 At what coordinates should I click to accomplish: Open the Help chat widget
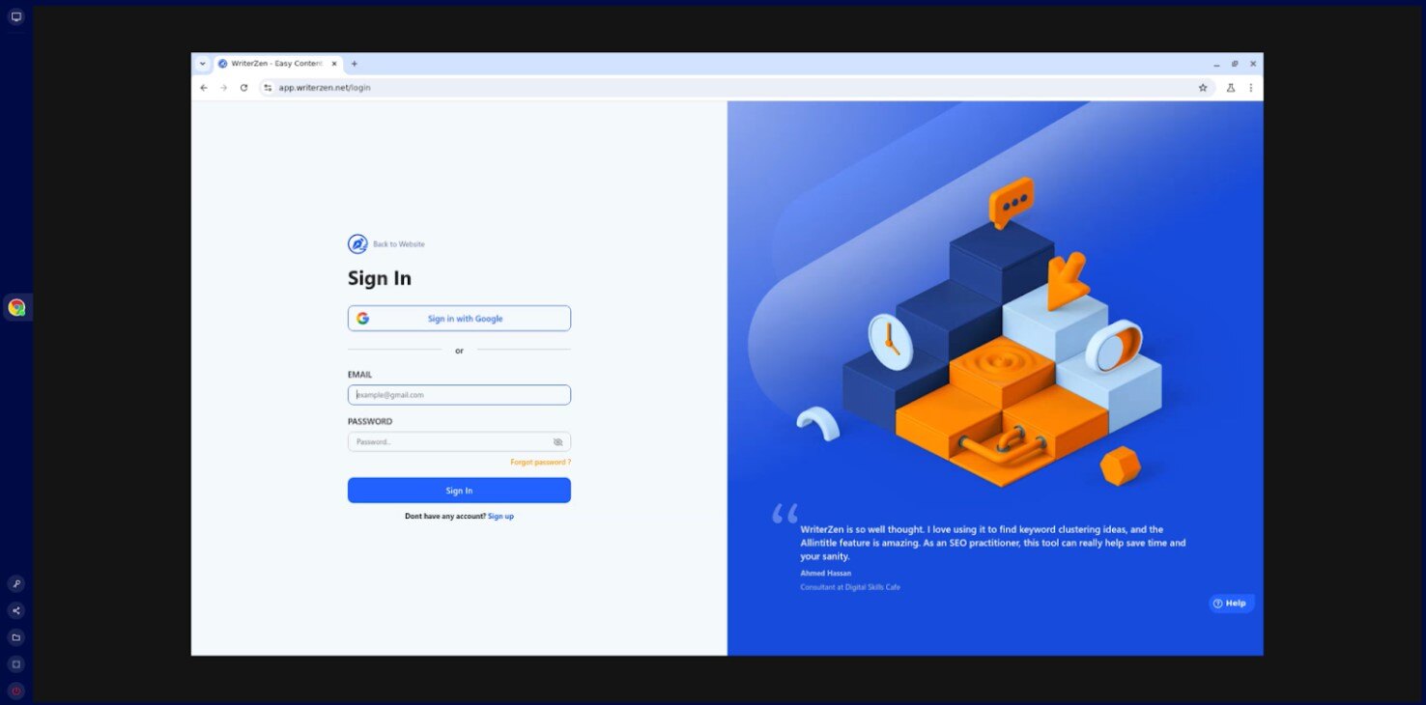(1230, 604)
